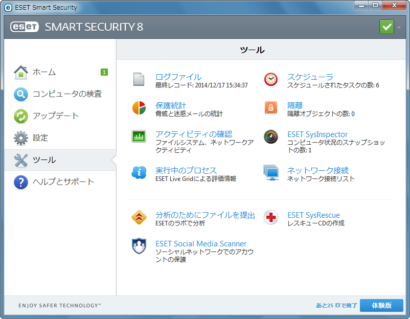Image resolution: width=410 pixels, height=319 pixels.
Task: Click the ESET logo in header
Action: (x=25, y=27)
